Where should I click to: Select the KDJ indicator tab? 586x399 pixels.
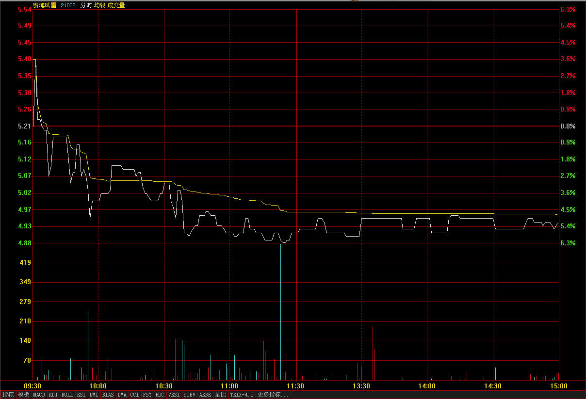pyautogui.click(x=53, y=395)
